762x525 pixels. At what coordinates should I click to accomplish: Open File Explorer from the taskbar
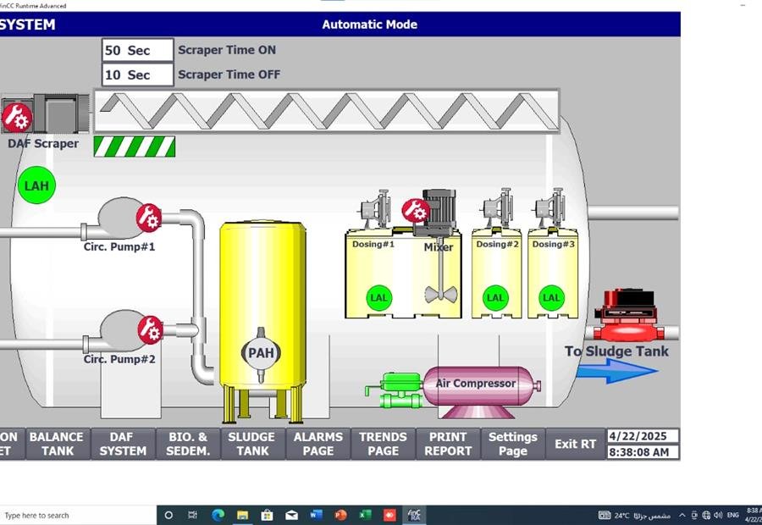point(242,515)
